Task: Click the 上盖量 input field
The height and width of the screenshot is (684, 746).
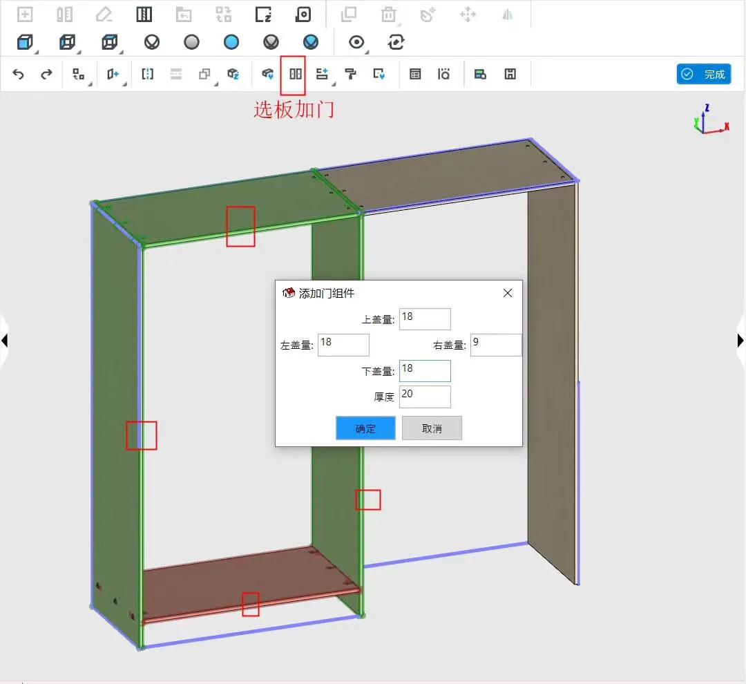Action: click(x=425, y=319)
